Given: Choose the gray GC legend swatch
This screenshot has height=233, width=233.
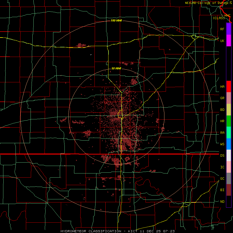Looking at the screenshot, I should [x=229, y=178].
